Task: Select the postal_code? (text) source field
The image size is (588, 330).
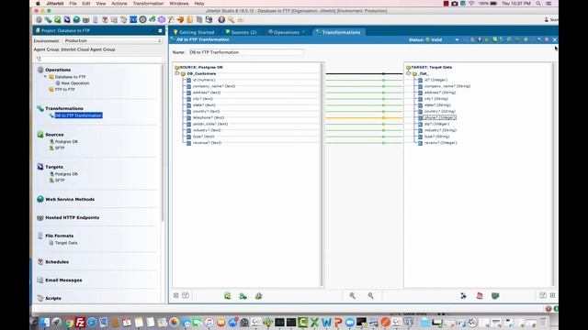Action: tap(210, 124)
